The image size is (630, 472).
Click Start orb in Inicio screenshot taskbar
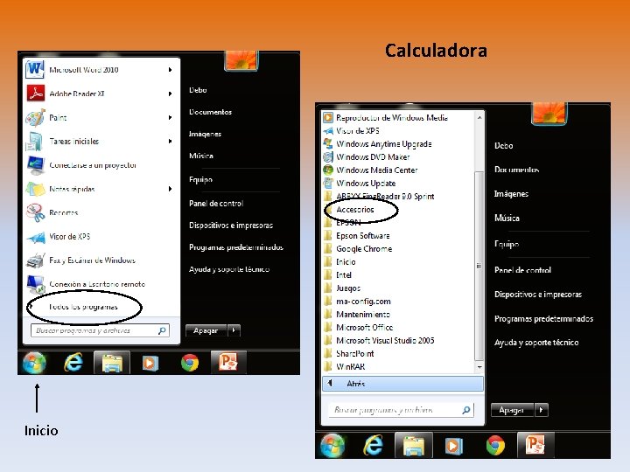[34, 363]
